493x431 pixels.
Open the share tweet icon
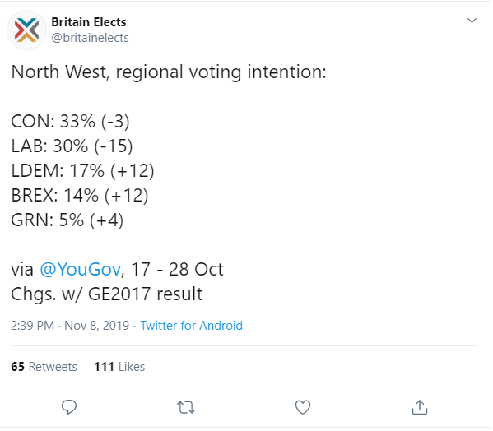(x=420, y=407)
